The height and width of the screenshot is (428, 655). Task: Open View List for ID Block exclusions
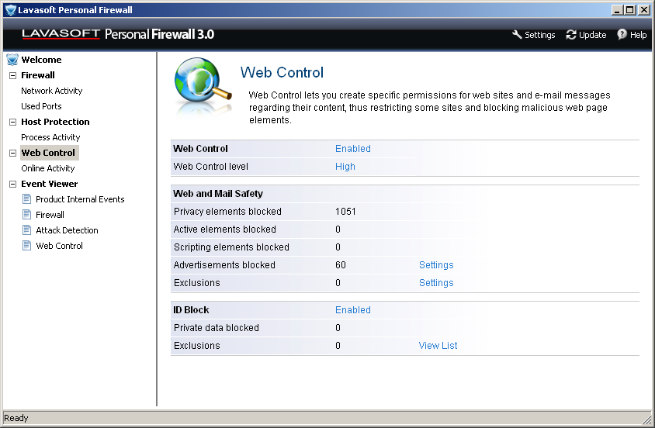tap(438, 346)
